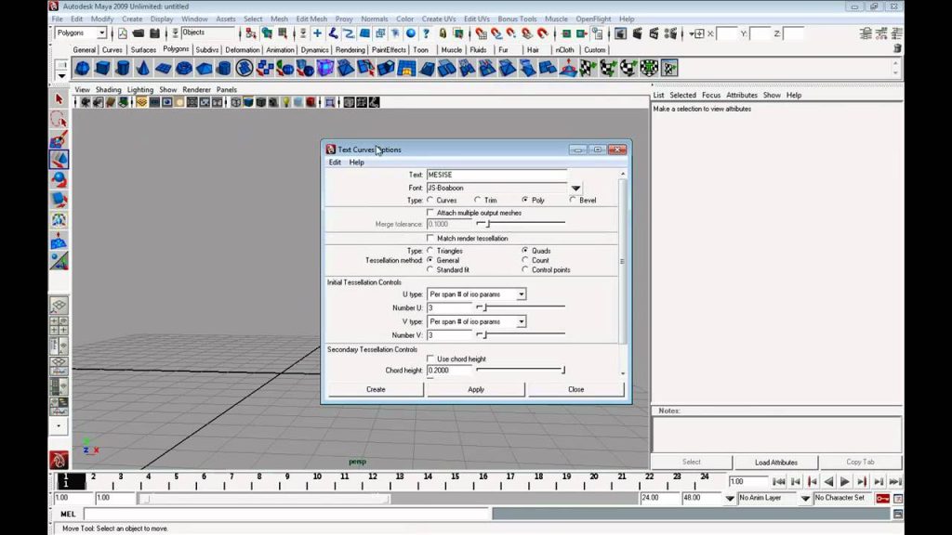The height and width of the screenshot is (535, 952).
Task: Click the Chord height slider
Action: [521, 370]
